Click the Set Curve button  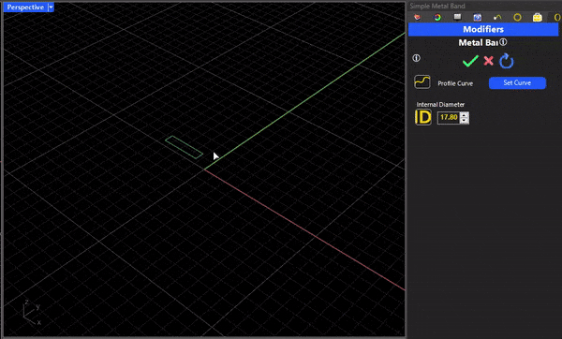coord(517,82)
